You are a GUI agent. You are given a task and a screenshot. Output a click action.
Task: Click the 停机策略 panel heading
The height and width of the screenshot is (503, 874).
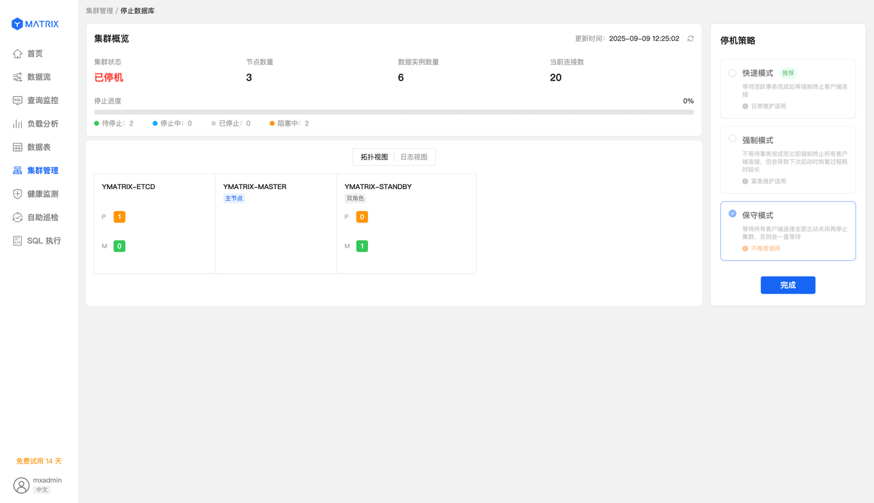(738, 40)
